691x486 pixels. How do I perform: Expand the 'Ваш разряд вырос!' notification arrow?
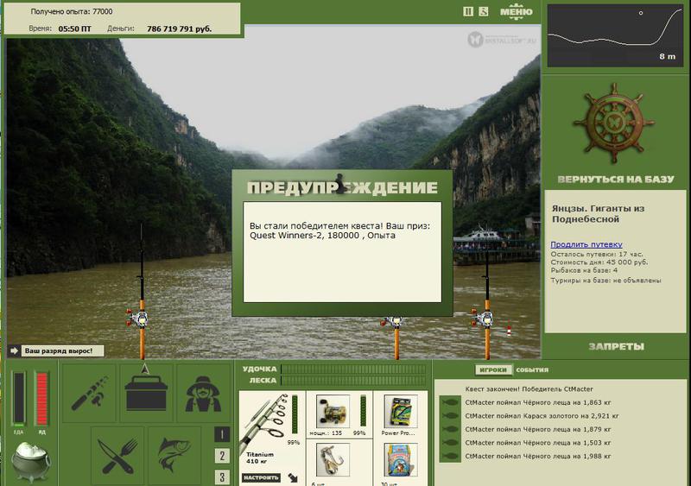(14, 350)
